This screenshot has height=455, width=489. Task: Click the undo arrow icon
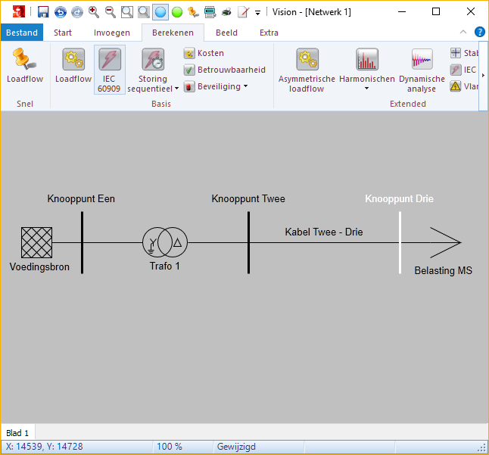point(60,12)
